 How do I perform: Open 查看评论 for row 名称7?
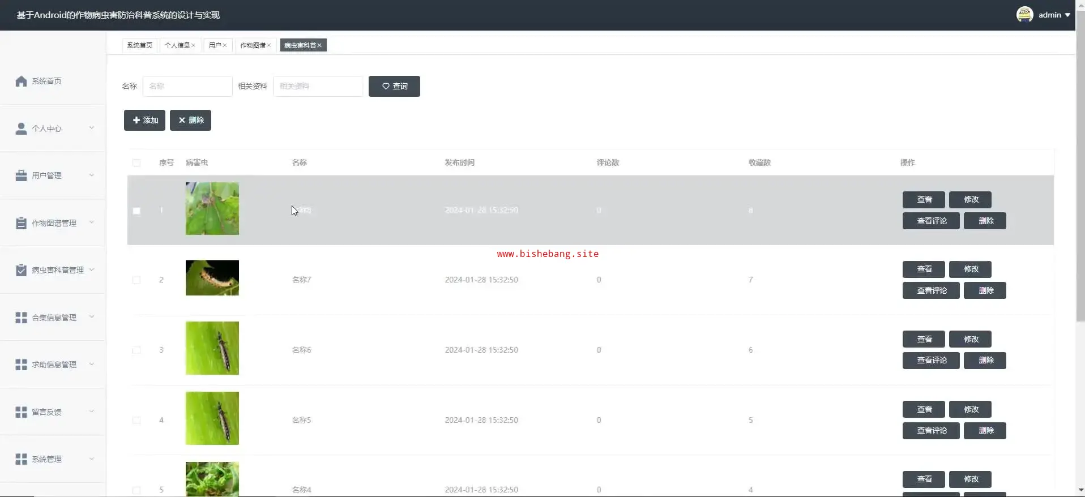click(931, 290)
